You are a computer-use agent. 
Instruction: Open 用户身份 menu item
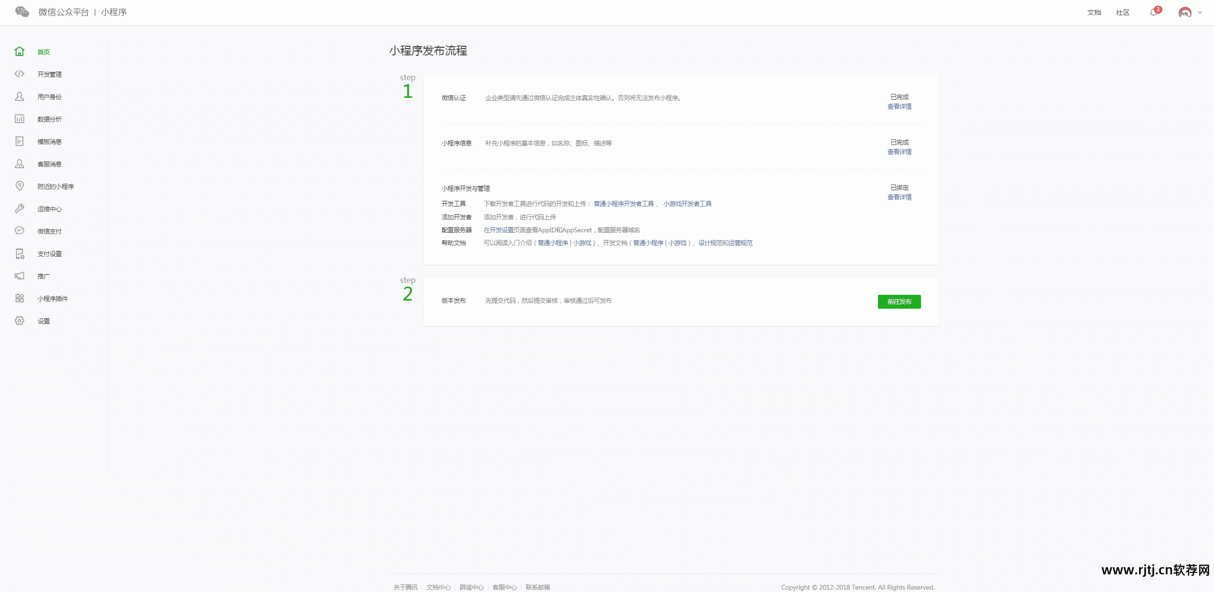click(x=49, y=97)
